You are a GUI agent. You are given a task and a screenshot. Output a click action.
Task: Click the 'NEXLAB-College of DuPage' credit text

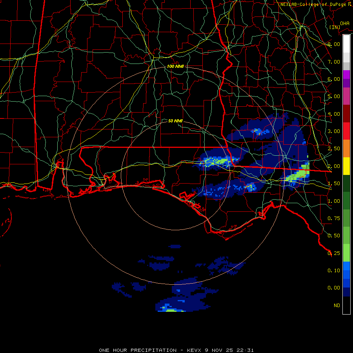314,4
